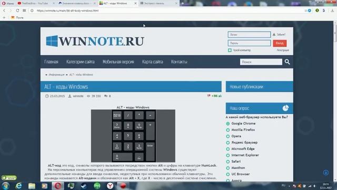Click the Поиск search field
The image size is (337, 190).
coord(261,62)
